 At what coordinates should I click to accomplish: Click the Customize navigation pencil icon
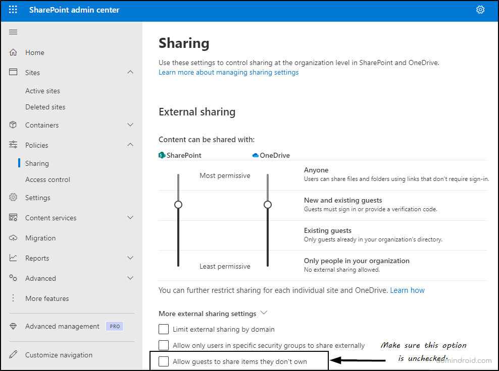(x=13, y=355)
